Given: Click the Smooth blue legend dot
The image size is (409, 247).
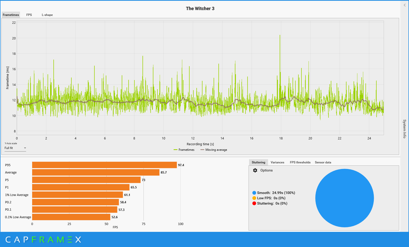Looking at the screenshot, I should (x=254, y=193).
